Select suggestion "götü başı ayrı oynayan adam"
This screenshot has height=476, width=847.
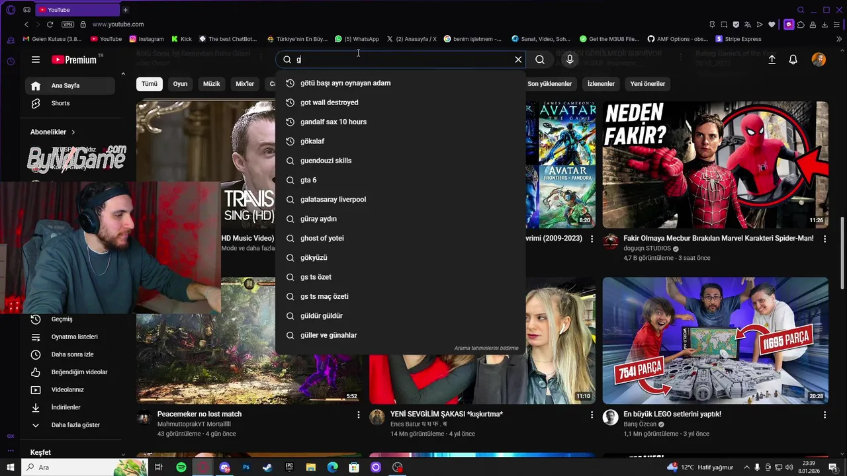point(400,83)
